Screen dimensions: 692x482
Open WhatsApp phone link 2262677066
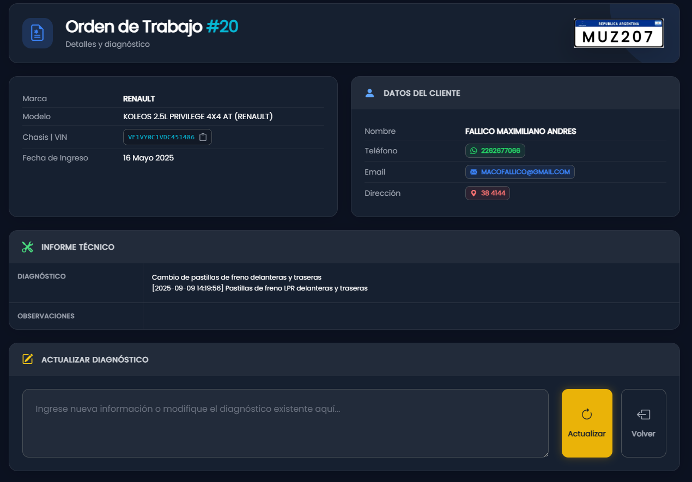pos(495,151)
